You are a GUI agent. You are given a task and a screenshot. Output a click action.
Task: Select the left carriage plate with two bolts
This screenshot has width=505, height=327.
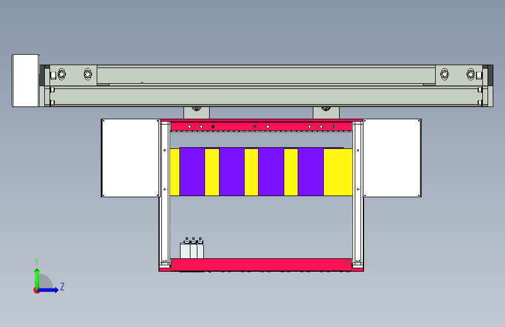click(73, 75)
